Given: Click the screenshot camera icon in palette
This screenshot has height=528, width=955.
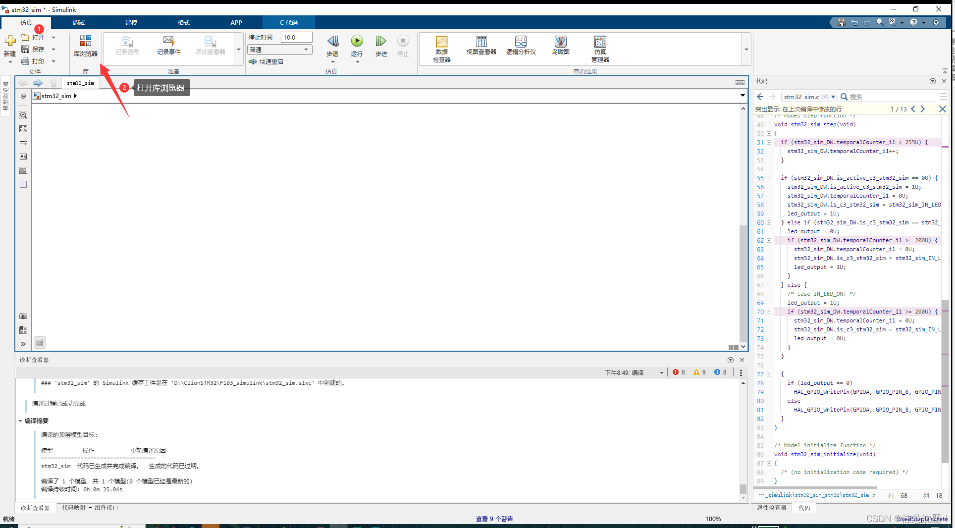Looking at the screenshot, I should [23, 316].
